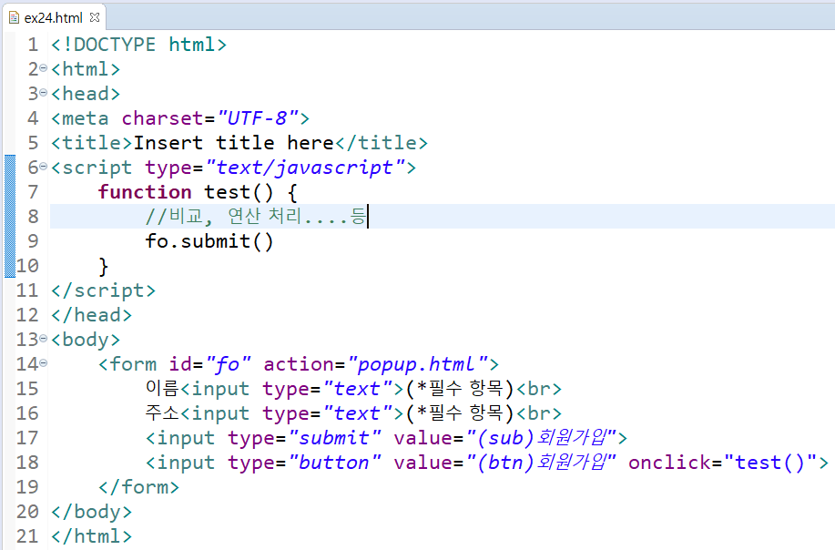Click the "popup.html" action value
The width and height of the screenshot is (835, 550).
coord(417,364)
